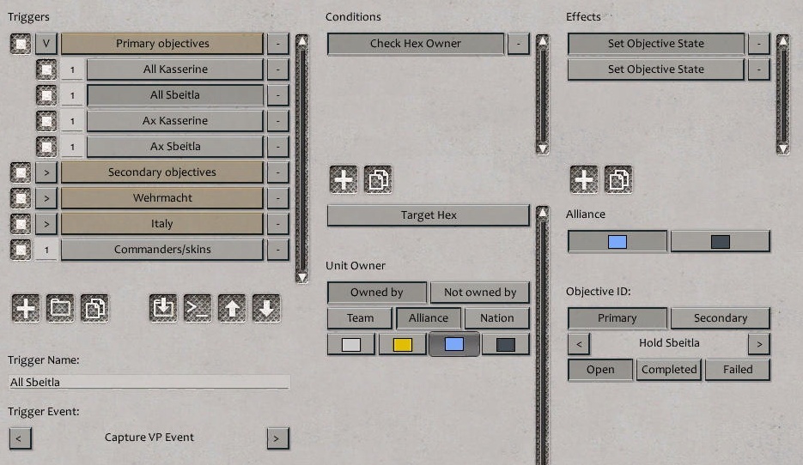Remove the second Set Objective State effect
The image size is (803, 465).
[x=758, y=69]
